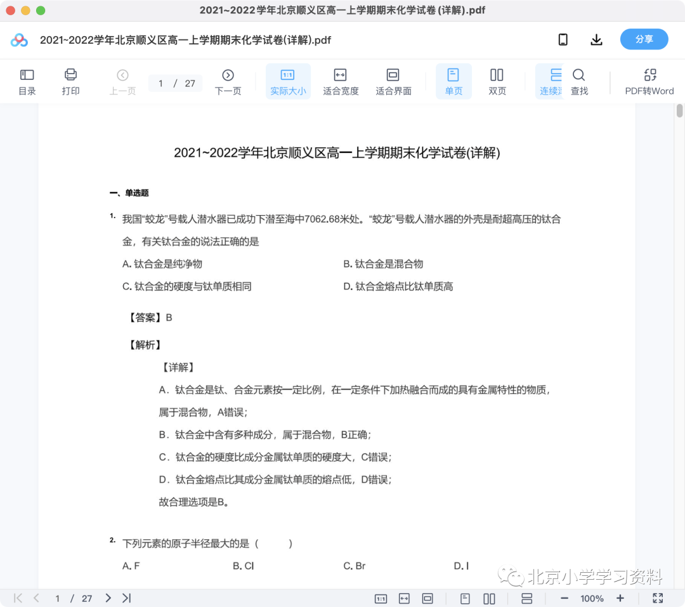685x607 pixels.
Task: Click PDF转Word conversion tool
Action: (x=649, y=82)
